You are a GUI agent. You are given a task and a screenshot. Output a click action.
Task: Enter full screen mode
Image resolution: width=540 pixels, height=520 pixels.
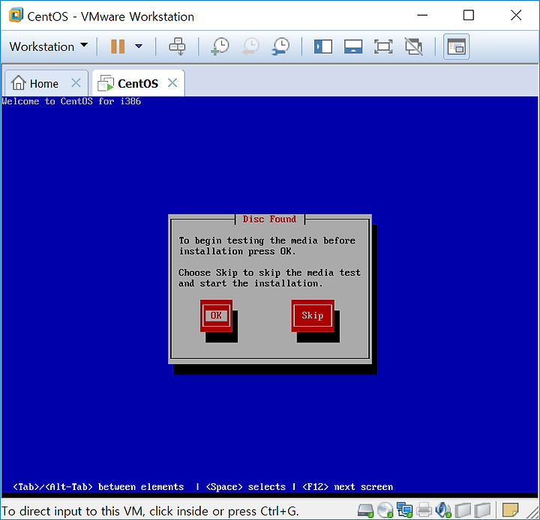click(x=383, y=46)
